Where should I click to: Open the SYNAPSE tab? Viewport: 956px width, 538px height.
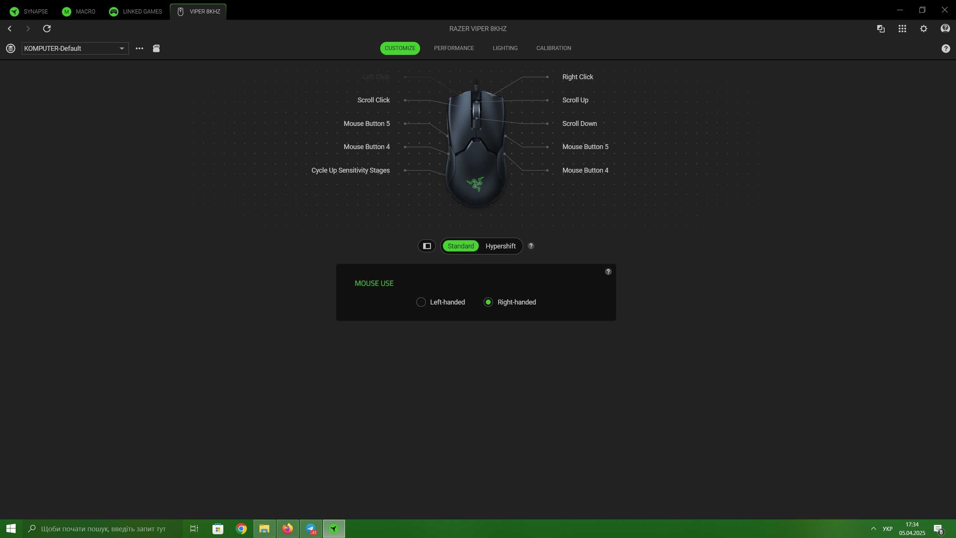tap(29, 12)
